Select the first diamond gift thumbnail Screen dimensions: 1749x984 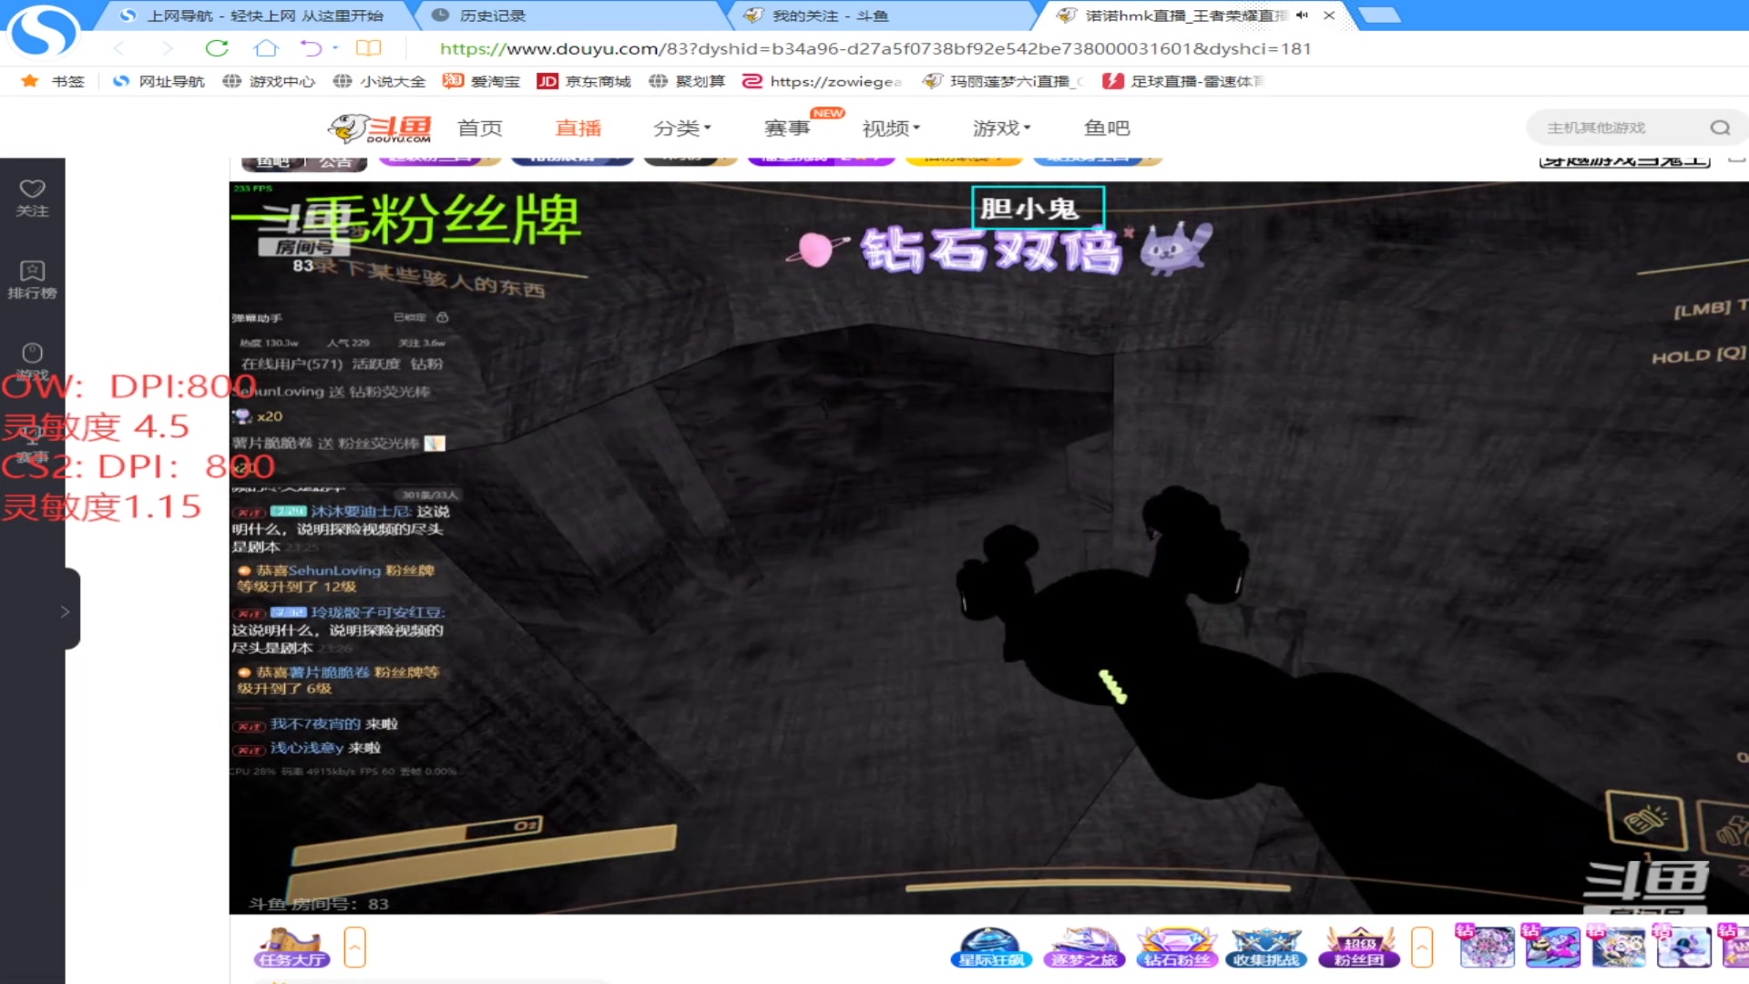[x=1487, y=947]
